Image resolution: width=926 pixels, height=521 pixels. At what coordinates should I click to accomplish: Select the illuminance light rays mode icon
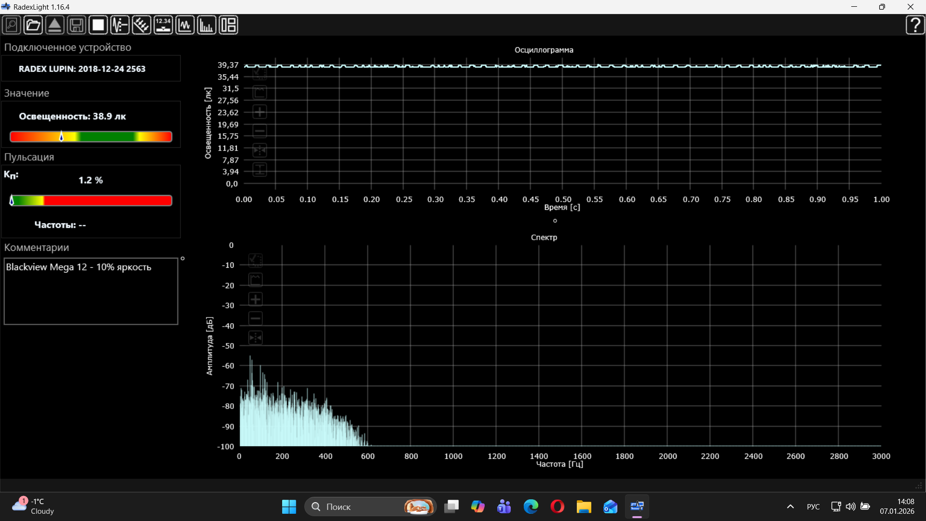click(x=141, y=25)
